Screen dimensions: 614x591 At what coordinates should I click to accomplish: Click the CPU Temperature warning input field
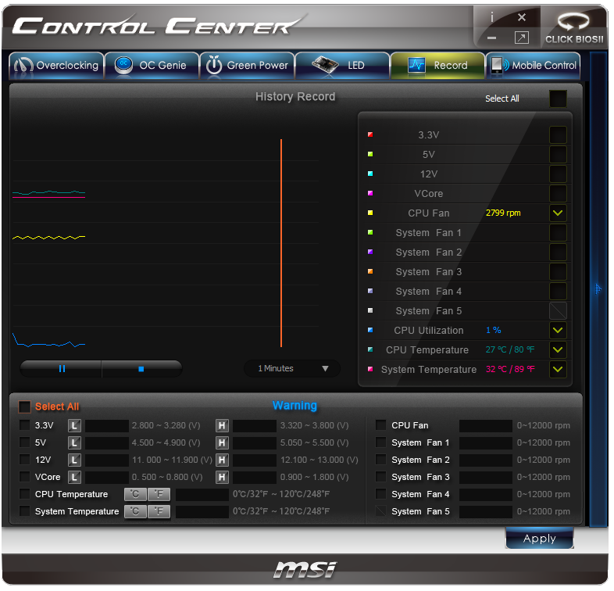[202, 495]
